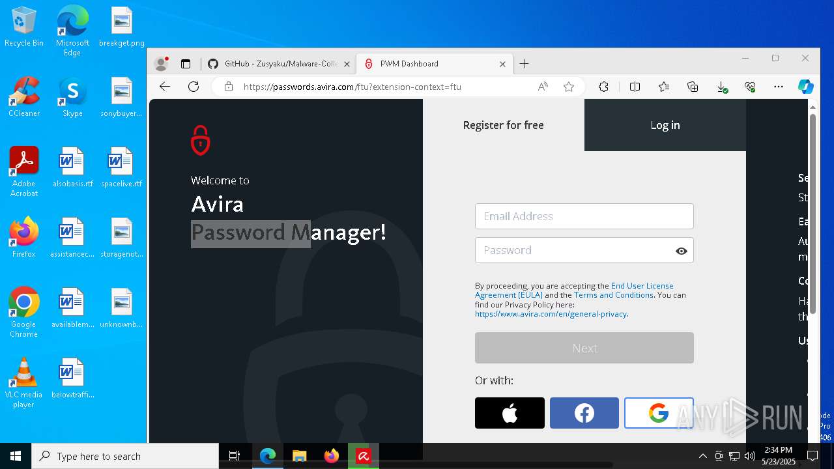
Task: Open Avira general-privacy URL link
Action: [x=551, y=314]
